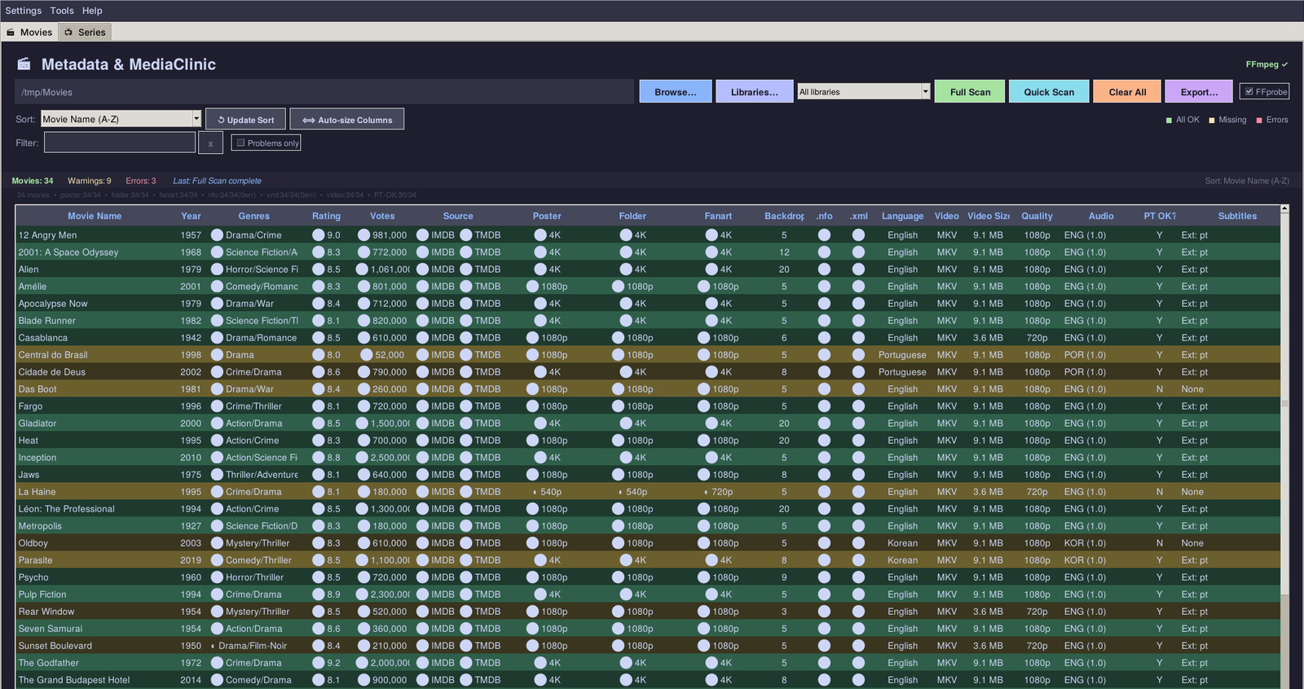Click the Clear All button
1304x689 pixels.
click(x=1127, y=92)
